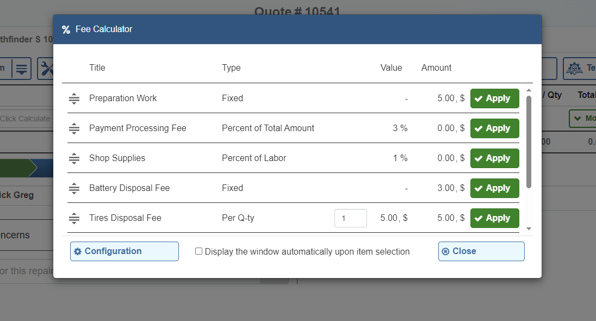
Task: Click scroll down arrow in fee list
Action: coord(529,229)
